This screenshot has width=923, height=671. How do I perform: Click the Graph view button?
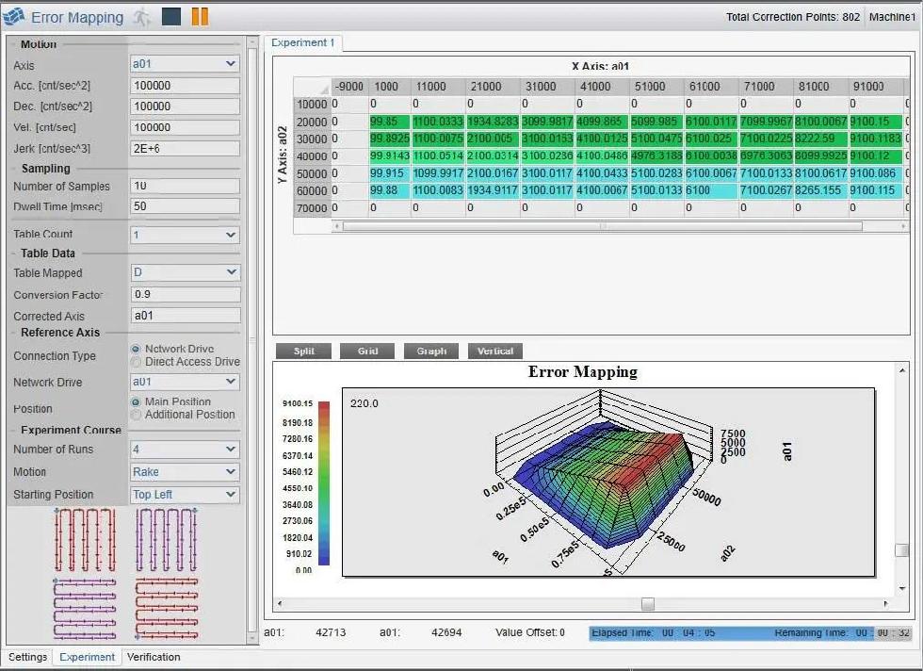(431, 351)
